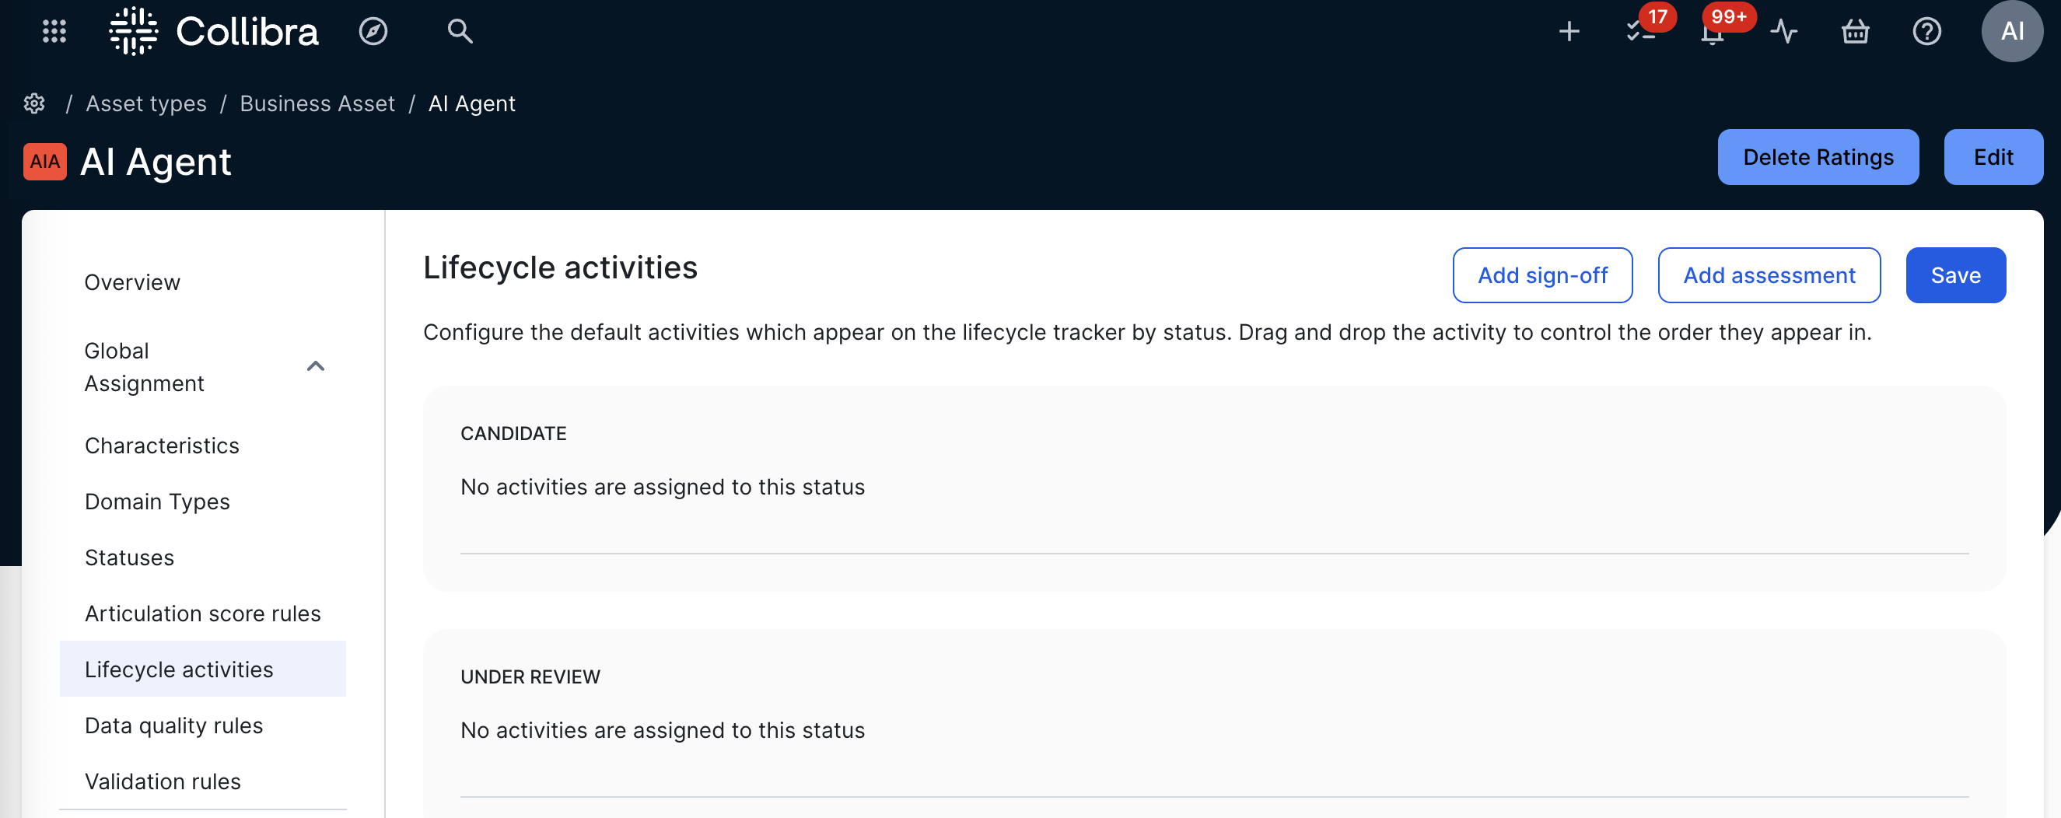Click the Add assessment button
The height and width of the screenshot is (818, 2061).
(x=1768, y=275)
